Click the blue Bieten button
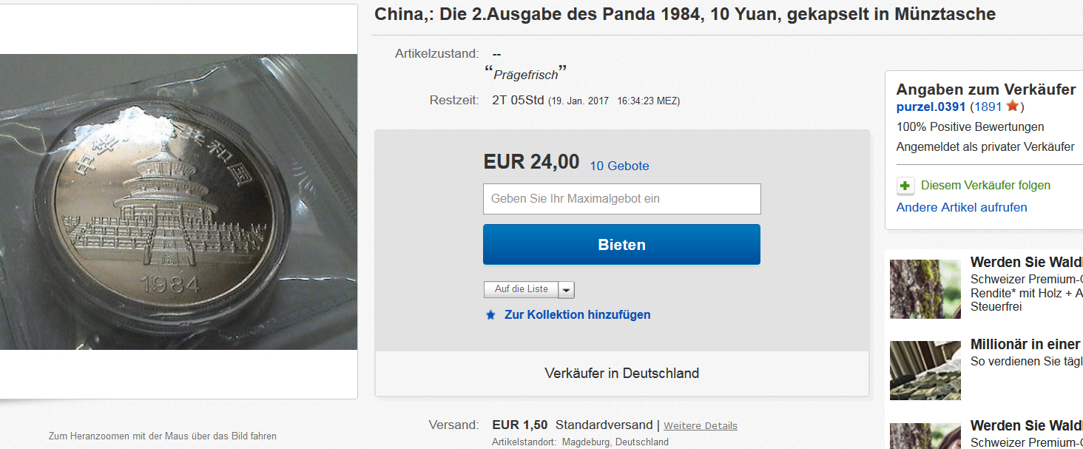Viewport: 1083px width, 449px height. click(621, 245)
